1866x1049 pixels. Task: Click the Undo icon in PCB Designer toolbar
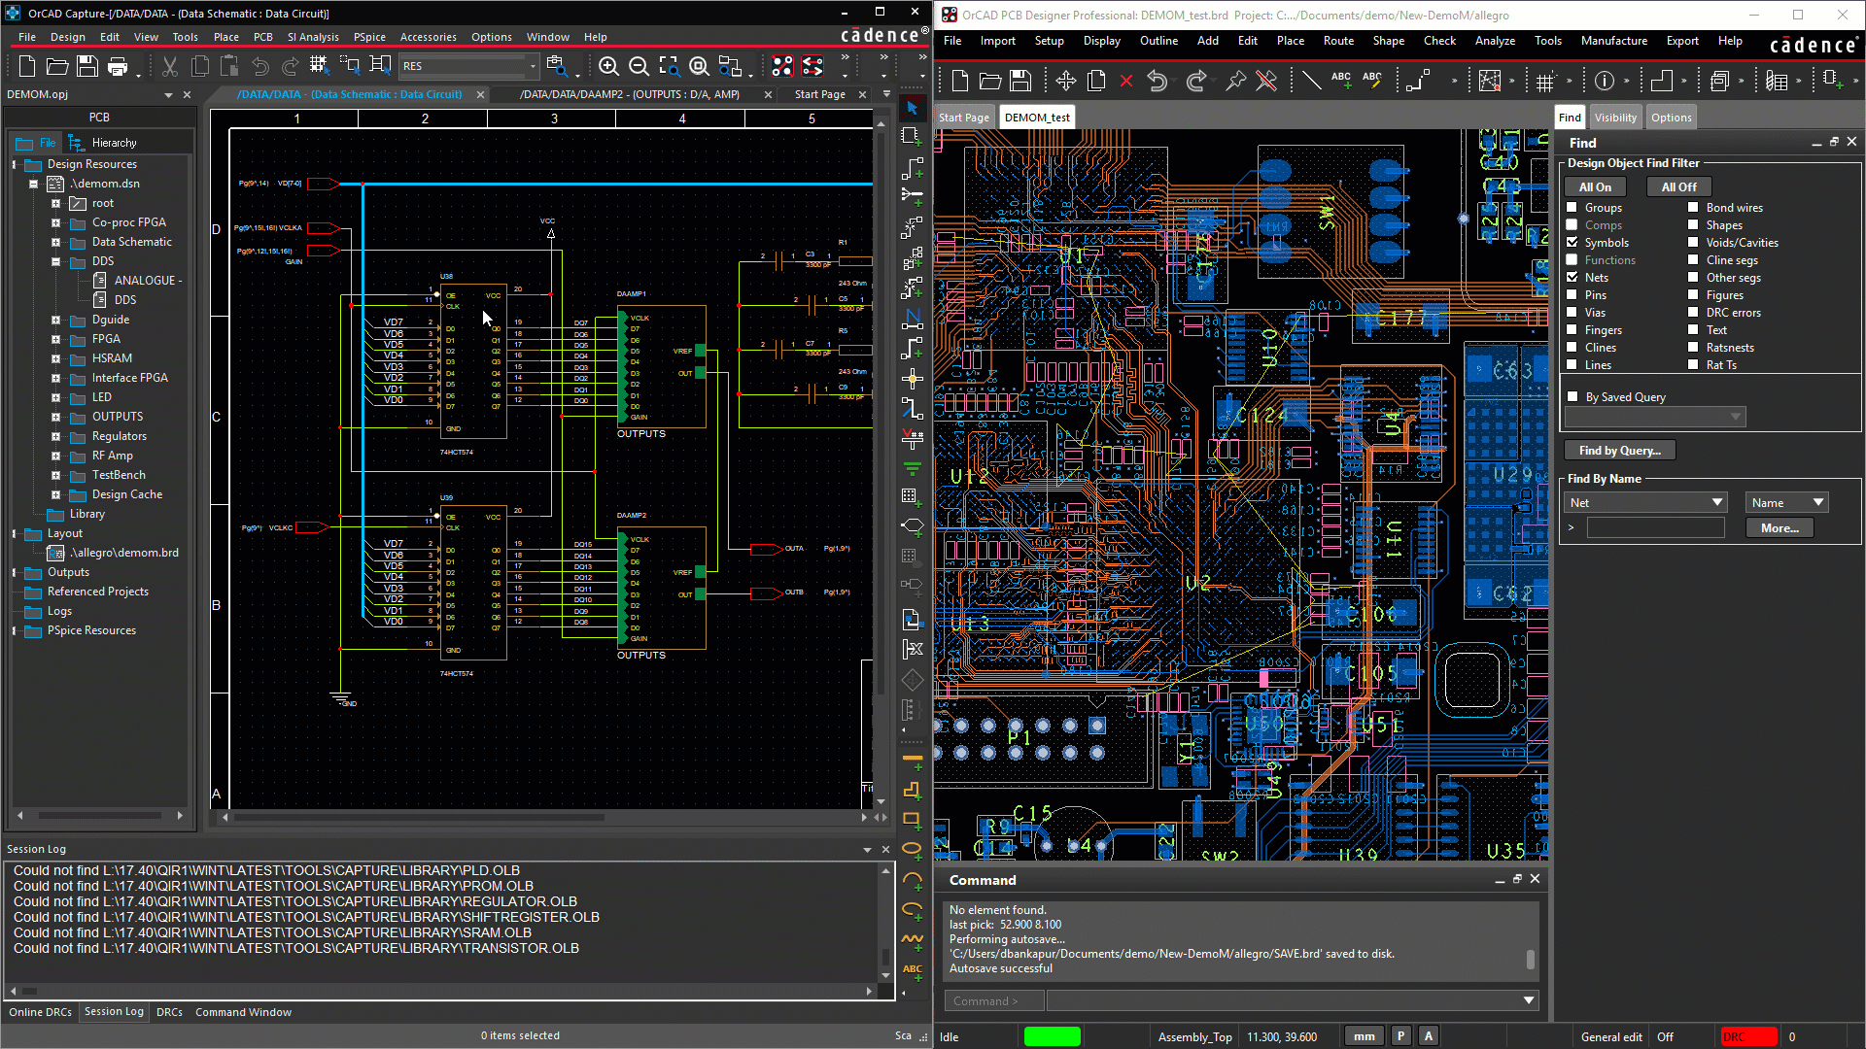point(1157,81)
